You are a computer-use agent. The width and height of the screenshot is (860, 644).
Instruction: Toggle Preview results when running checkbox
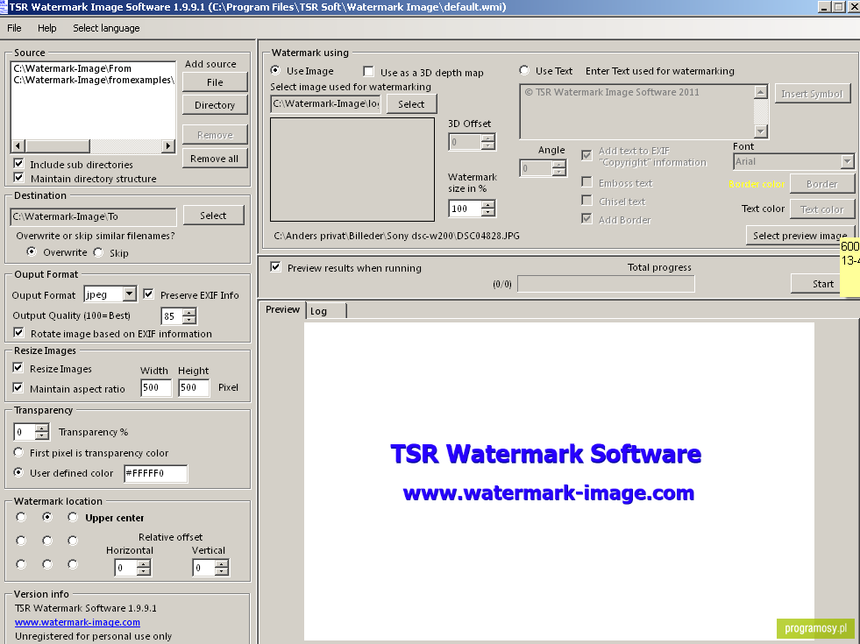(275, 267)
